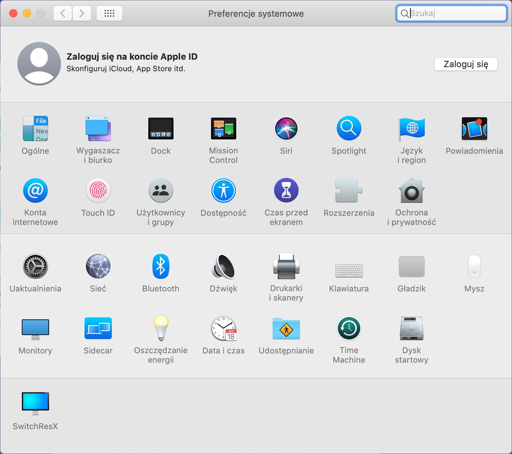Go forward with the right arrow button
Image resolution: width=512 pixels, height=454 pixels.
pyautogui.click(x=82, y=14)
